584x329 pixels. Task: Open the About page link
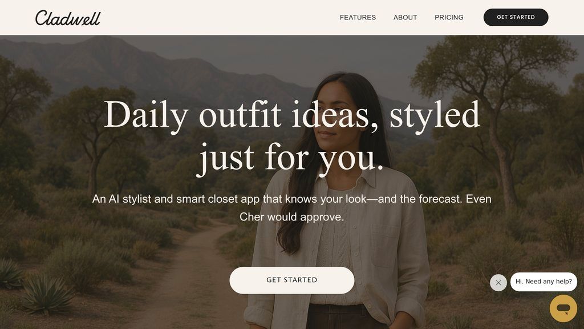click(405, 18)
